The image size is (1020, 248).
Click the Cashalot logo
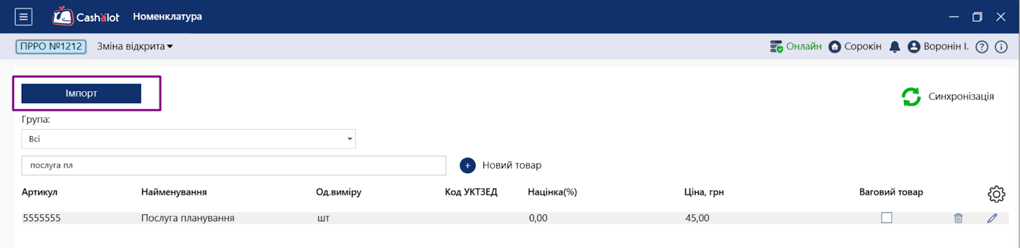point(86,17)
